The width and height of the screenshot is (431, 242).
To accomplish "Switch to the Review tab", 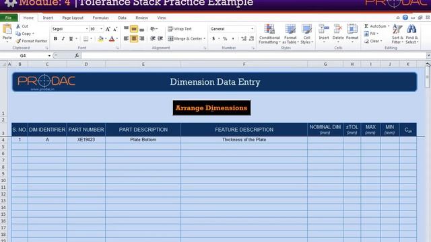I will point(141,17).
